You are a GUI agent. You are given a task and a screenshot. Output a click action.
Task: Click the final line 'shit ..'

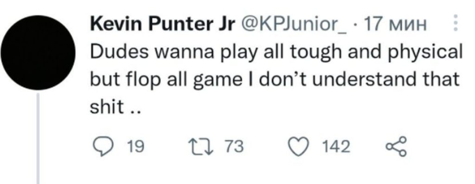pos(116,107)
